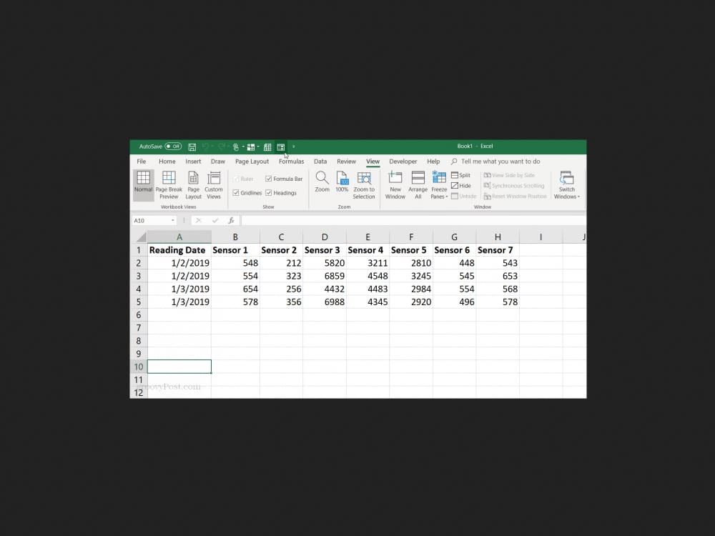
Task: Click the Sensor 3 header cell
Action: pos(324,250)
